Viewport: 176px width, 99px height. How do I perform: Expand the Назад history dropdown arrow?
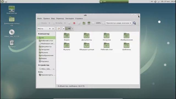[49, 23]
